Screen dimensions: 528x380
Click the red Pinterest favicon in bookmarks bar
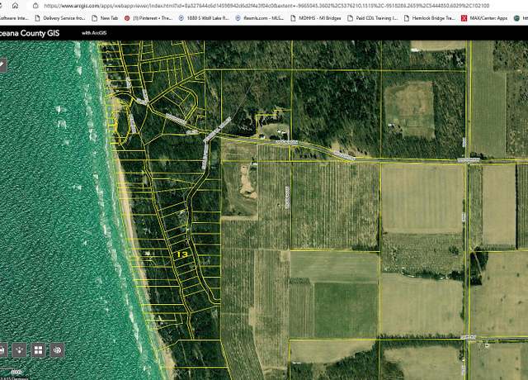127,18
